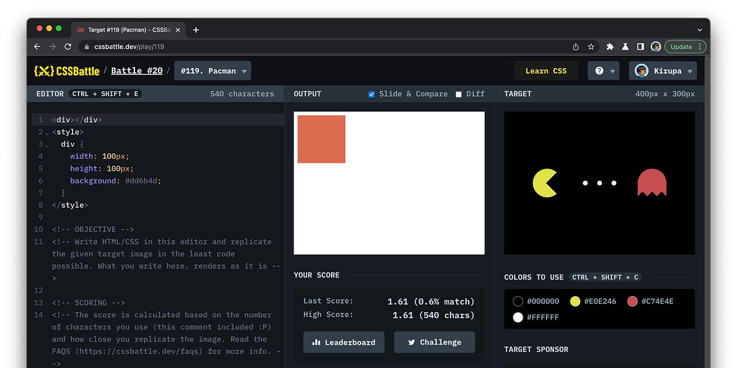Open the #119 Pacman target selector dropdown
This screenshot has height=368, width=737.
click(213, 71)
